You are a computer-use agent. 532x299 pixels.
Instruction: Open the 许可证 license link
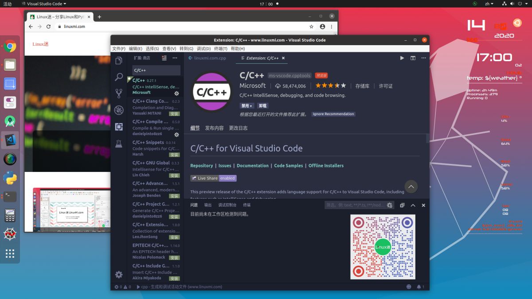pyautogui.click(x=386, y=86)
